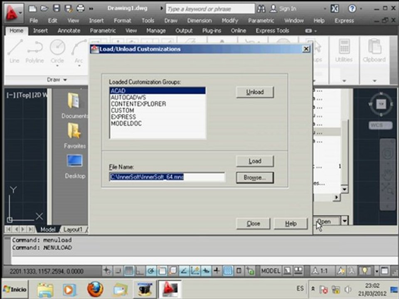Click the Save icon in Quick Access toolbar
Viewport: 399px width, 299px height.
coord(56,9)
